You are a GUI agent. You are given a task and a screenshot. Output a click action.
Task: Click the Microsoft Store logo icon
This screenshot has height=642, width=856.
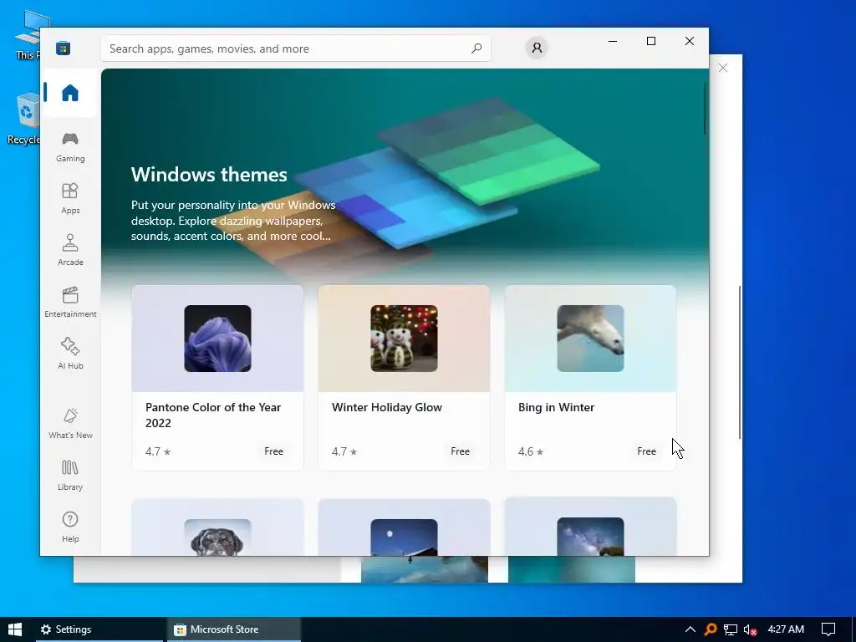tap(63, 48)
